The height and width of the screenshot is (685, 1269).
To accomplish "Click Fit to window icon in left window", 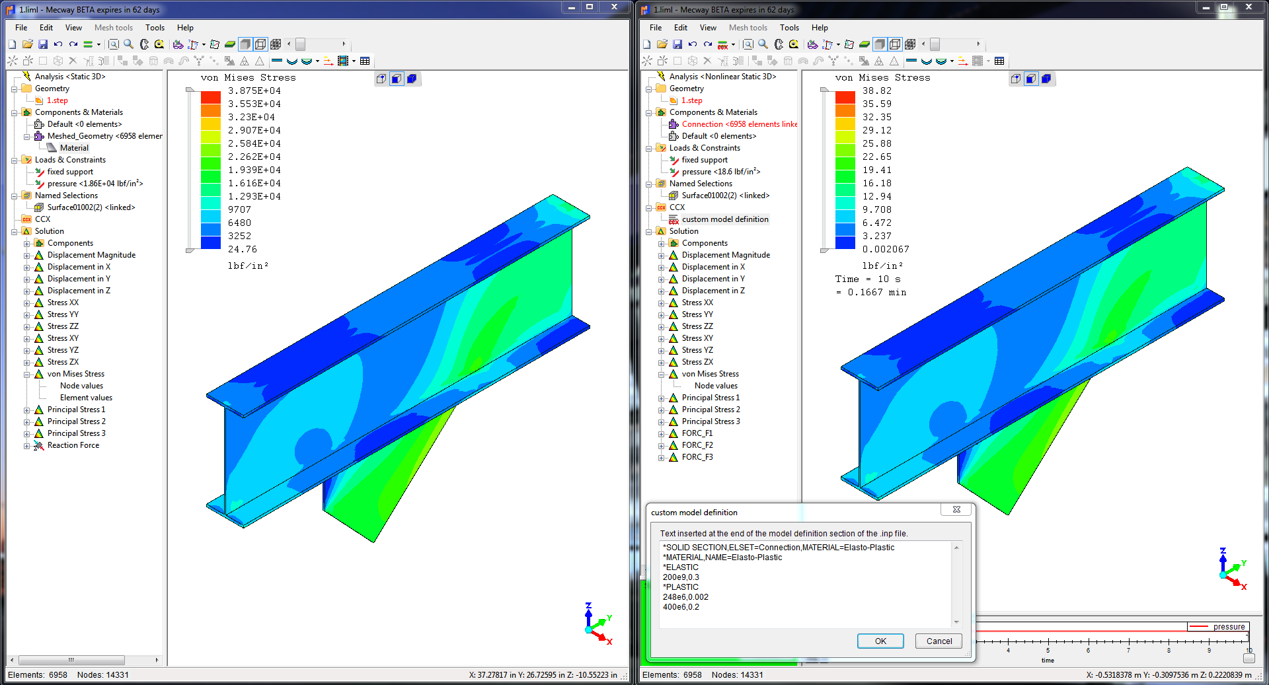I will [114, 44].
